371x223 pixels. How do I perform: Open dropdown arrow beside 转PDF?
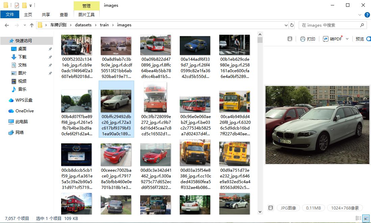coord(347,39)
